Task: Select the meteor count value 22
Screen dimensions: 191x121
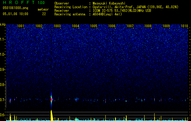Action: pyautogui.click(x=44, y=14)
